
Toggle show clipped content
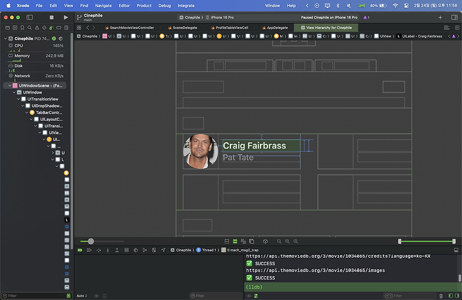click(x=226, y=241)
